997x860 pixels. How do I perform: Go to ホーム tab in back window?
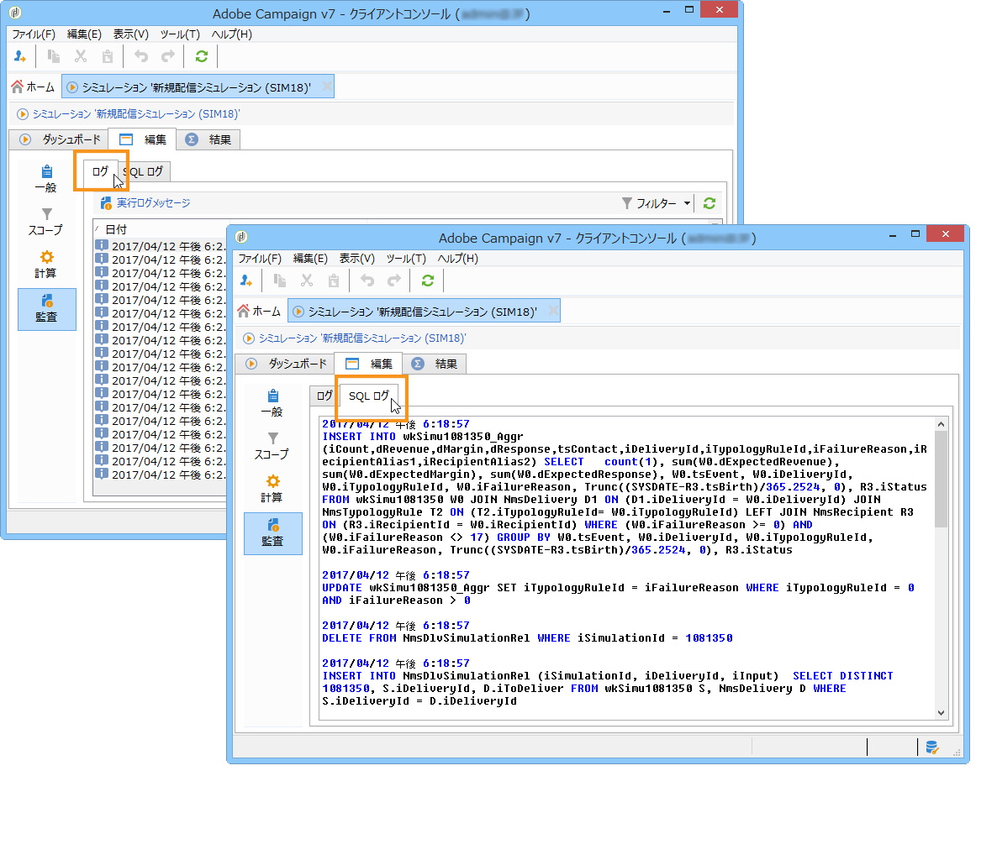click(x=33, y=87)
